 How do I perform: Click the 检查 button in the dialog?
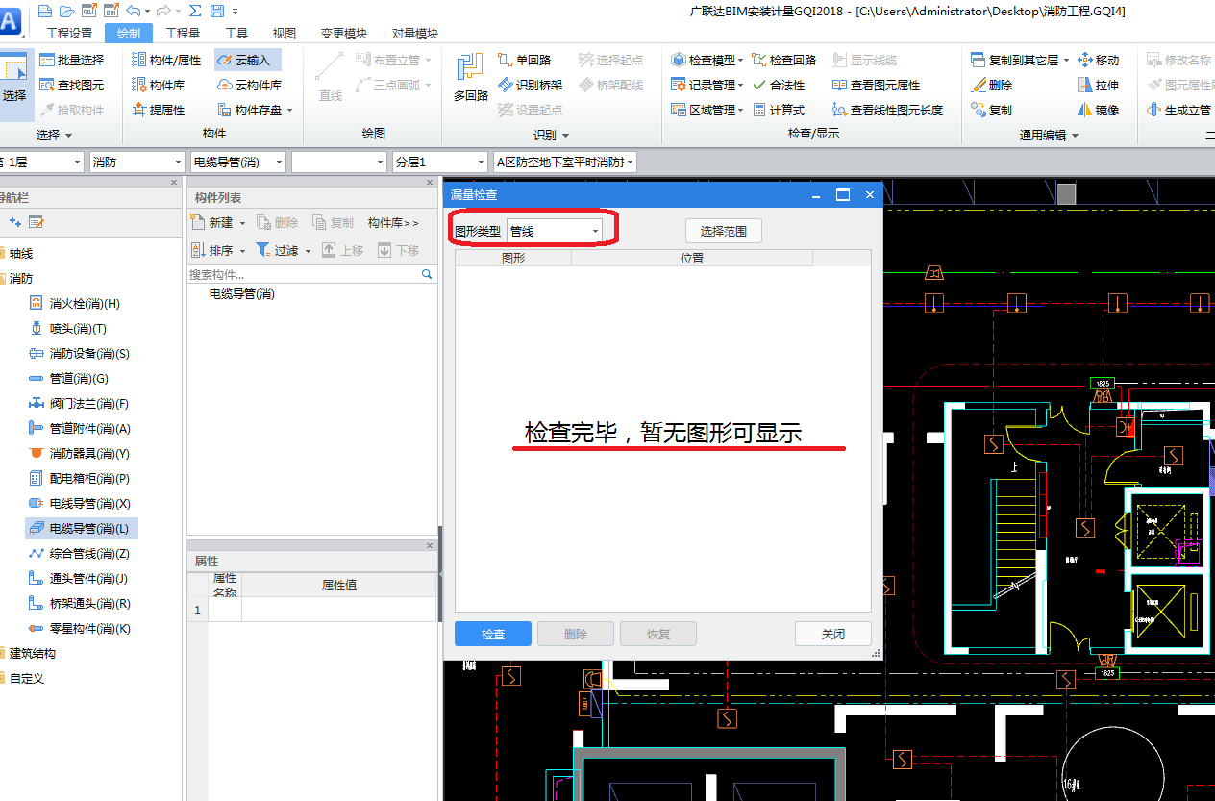click(x=493, y=635)
